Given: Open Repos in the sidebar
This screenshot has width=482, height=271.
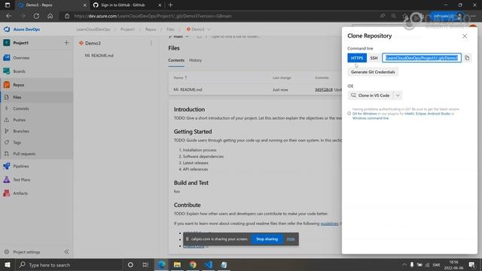Looking at the screenshot, I should [36, 85].
